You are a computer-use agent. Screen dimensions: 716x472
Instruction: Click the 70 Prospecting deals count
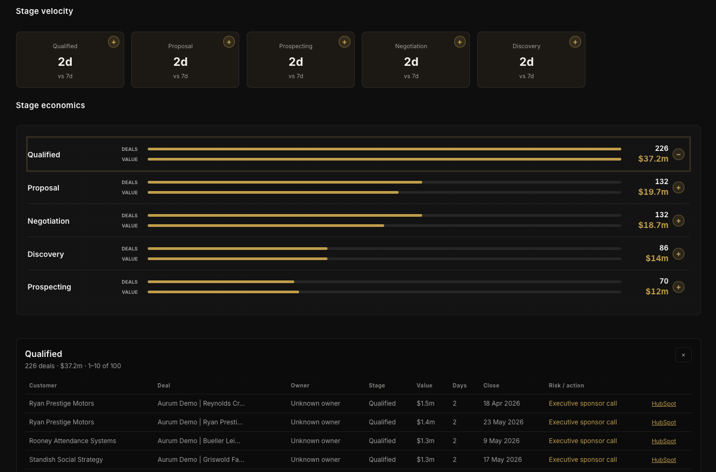[x=664, y=281]
